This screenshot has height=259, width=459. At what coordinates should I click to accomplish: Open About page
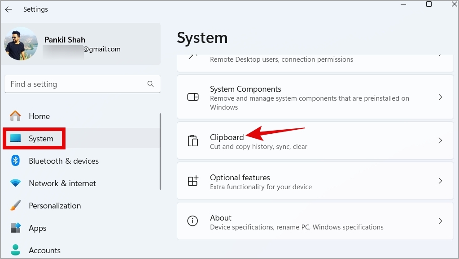315,221
